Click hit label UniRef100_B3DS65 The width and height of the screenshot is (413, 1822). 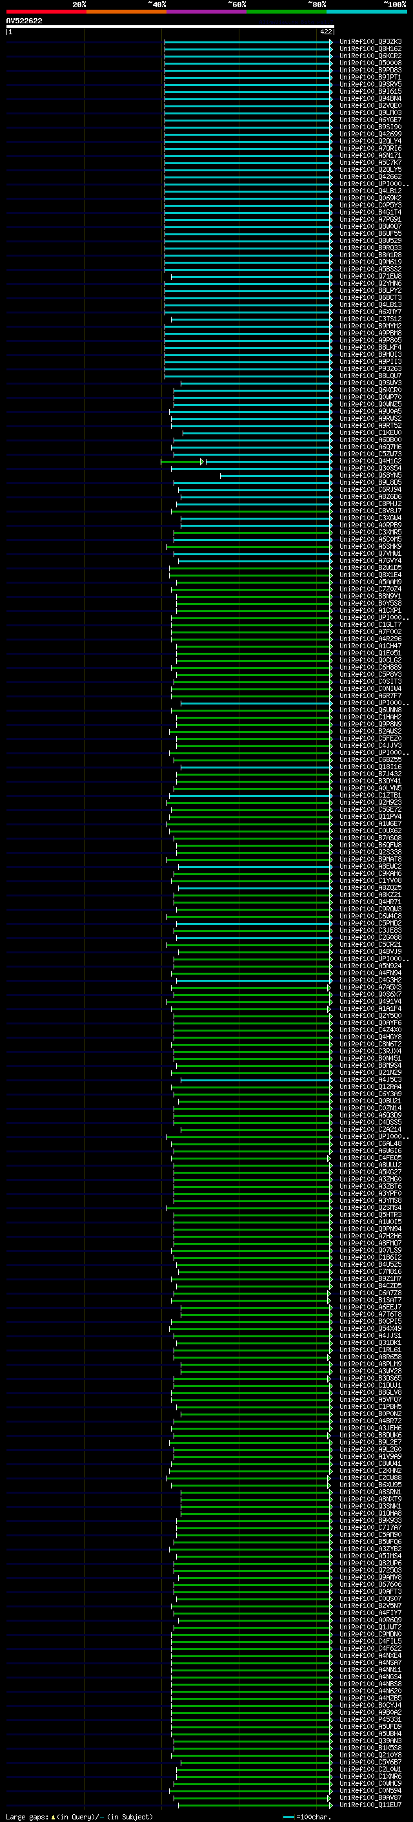[x=370, y=1379]
